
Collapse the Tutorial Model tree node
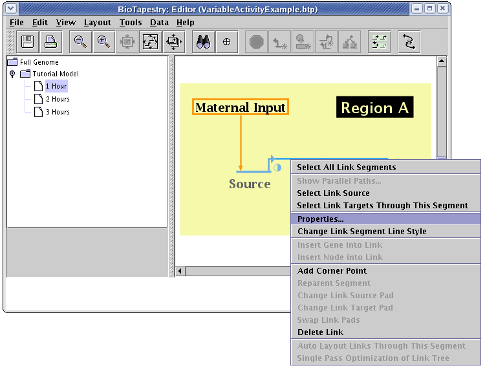tap(12, 74)
